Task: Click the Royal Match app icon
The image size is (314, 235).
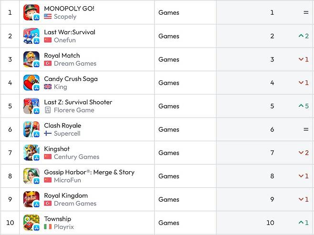Action: coord(31,59)
